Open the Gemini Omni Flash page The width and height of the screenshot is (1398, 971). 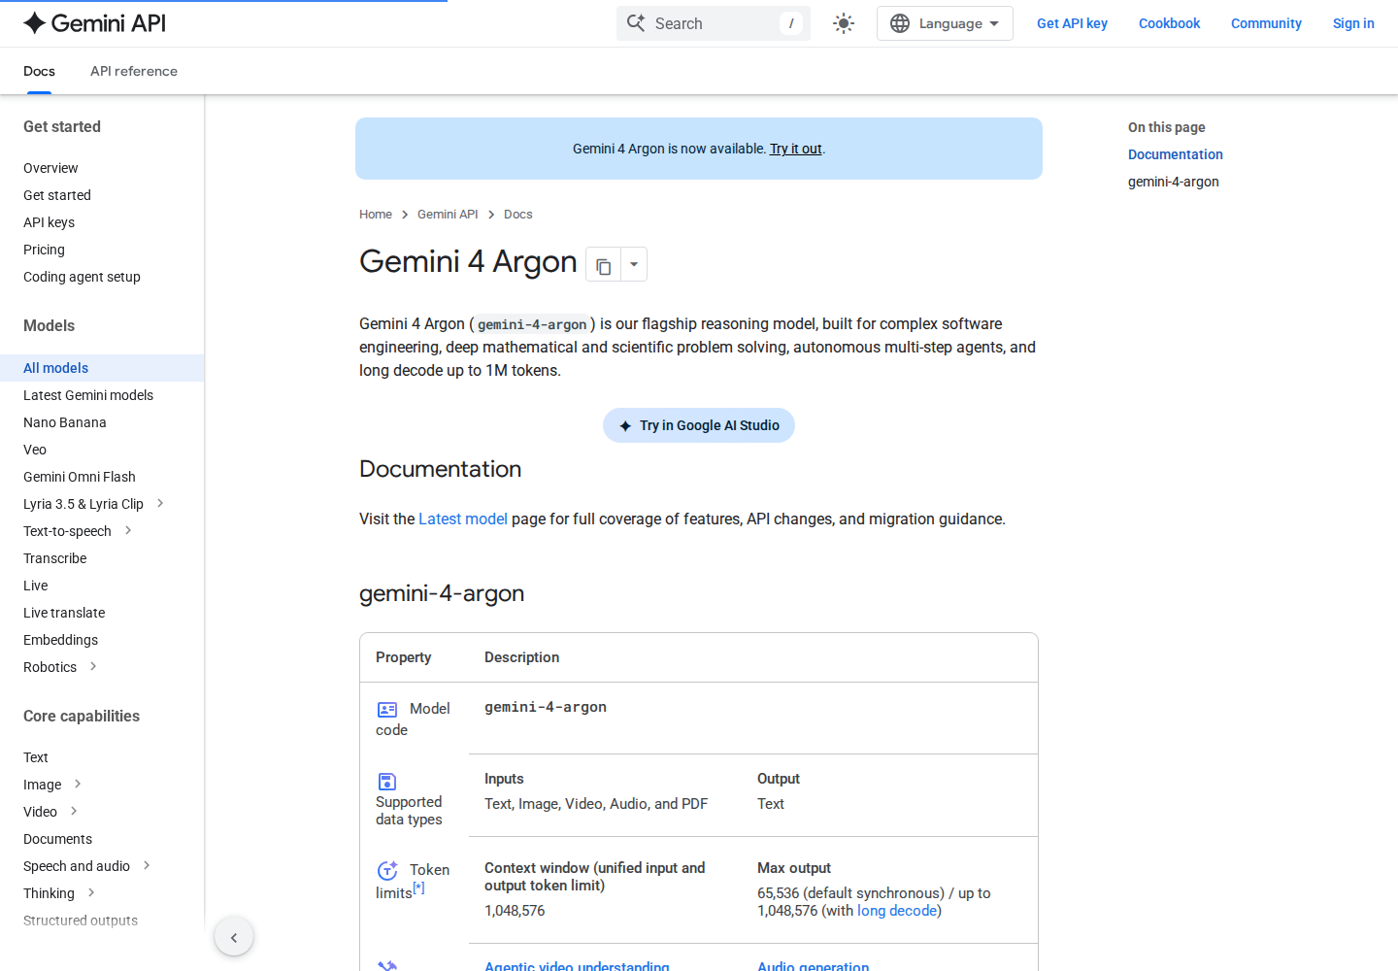pos(80,477)
